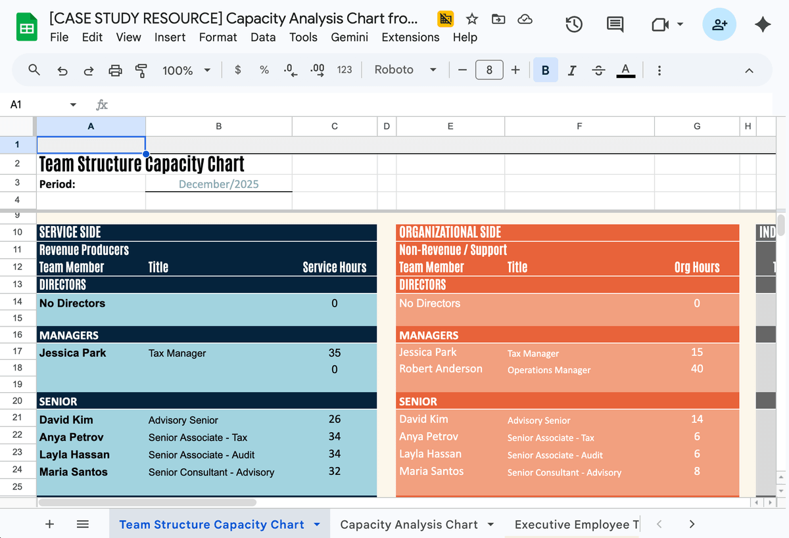
Task: Toggle italic formatting
Action: point(572,70)
